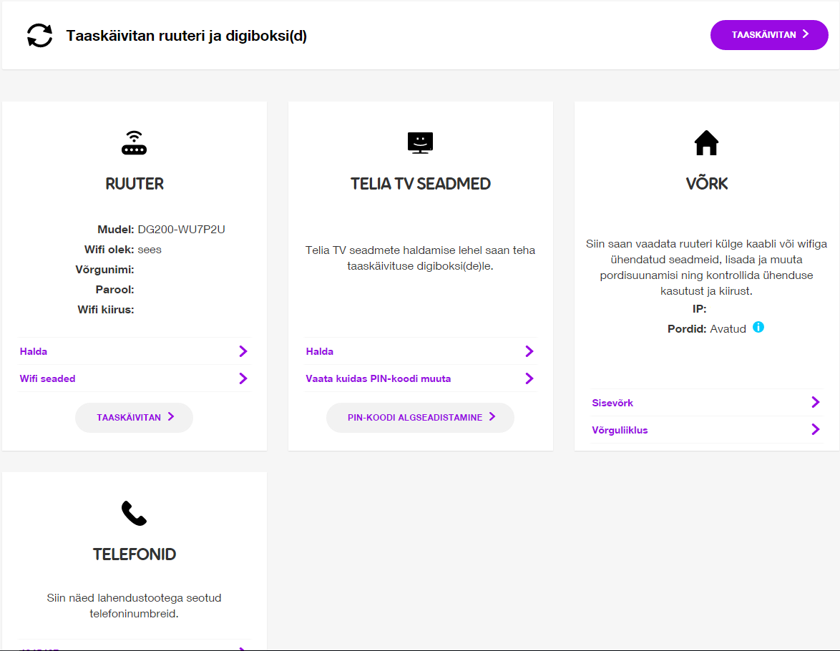The height and width of the screenshot is (651, 840).
Task: Click the house icon above Võrk
Action: click(706, 142)
